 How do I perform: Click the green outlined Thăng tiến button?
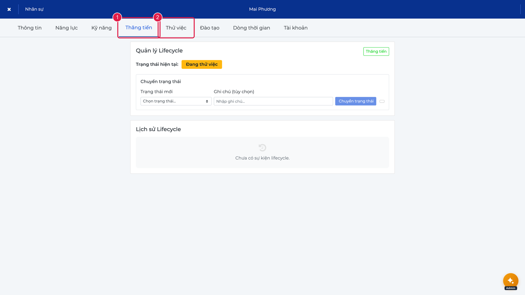[x=376, y=51]
